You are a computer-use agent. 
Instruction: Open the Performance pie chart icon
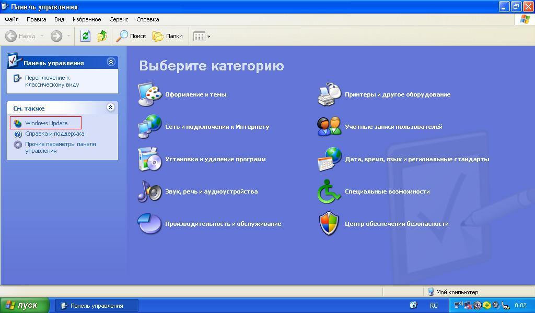(150, 223)
